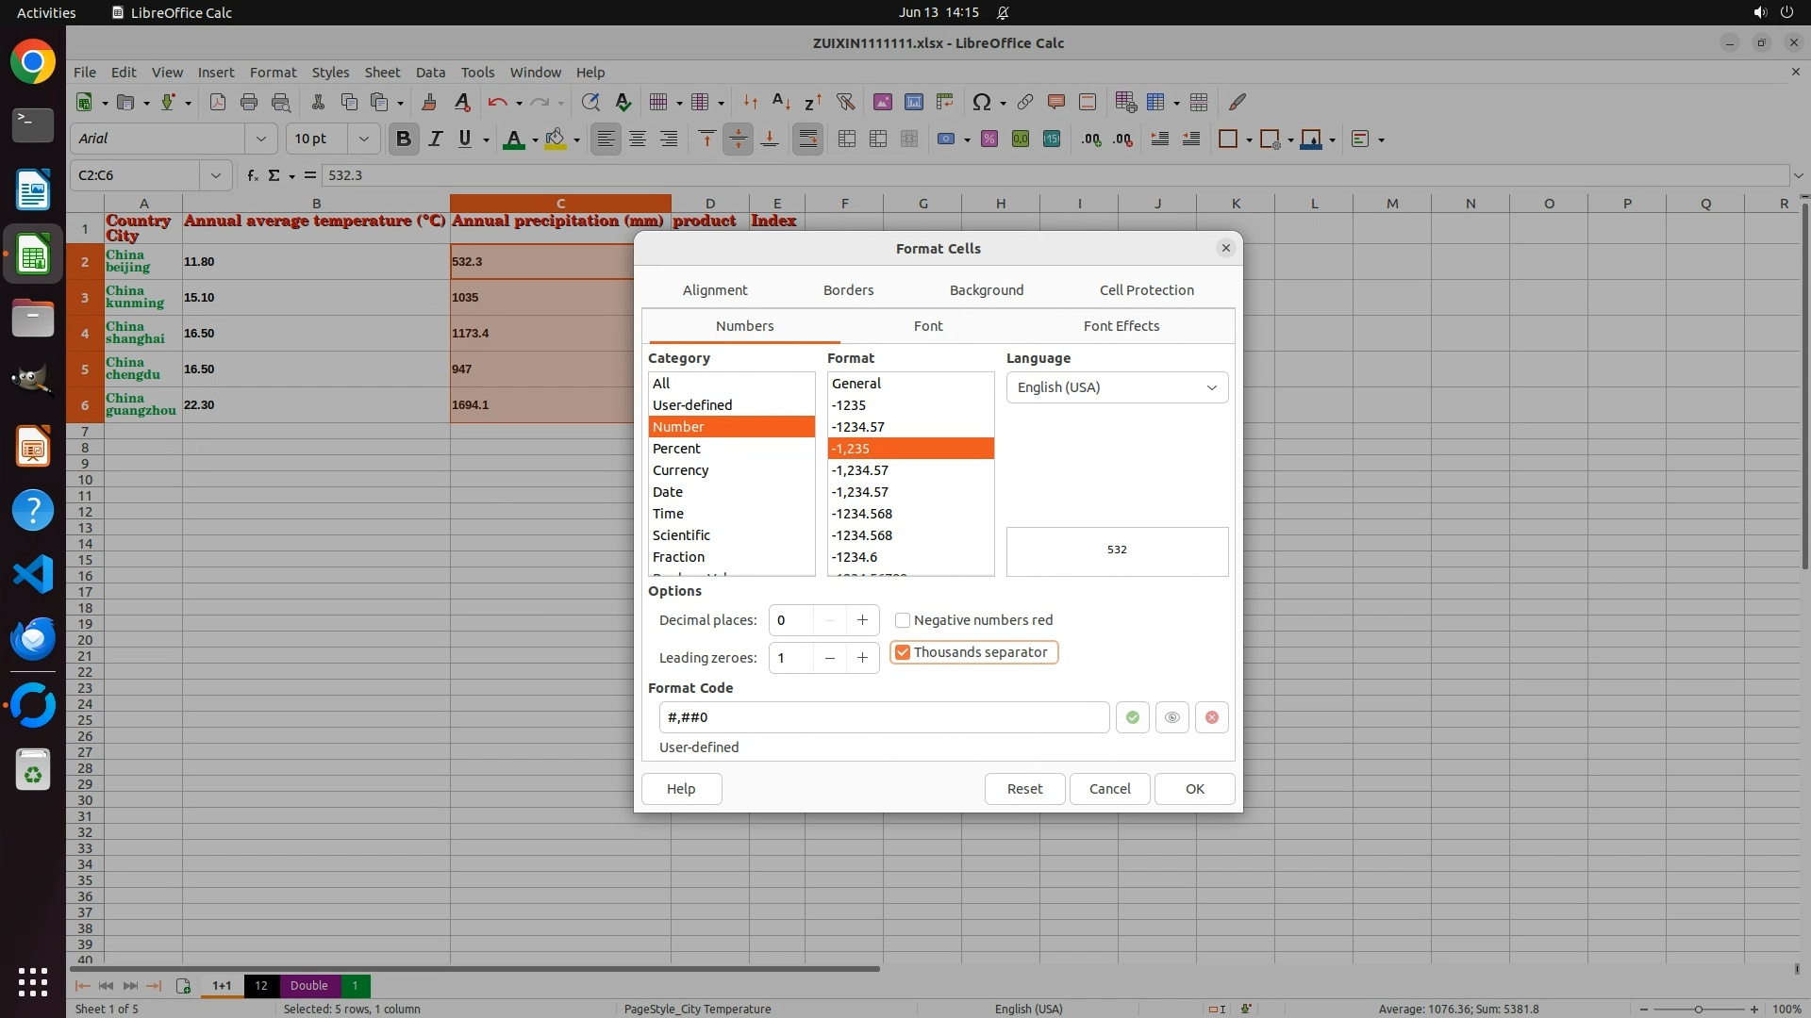Open the Function Wizard fx icon
1811x1018 pixels.
point(252,175)
